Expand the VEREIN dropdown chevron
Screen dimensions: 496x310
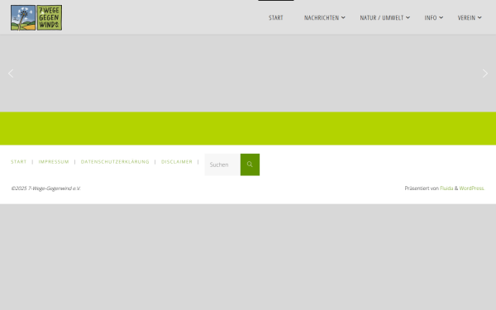click(x=479, y=17)
